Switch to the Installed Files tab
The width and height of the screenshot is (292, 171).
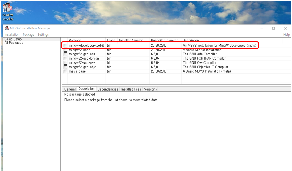click(x=131, y=89)
